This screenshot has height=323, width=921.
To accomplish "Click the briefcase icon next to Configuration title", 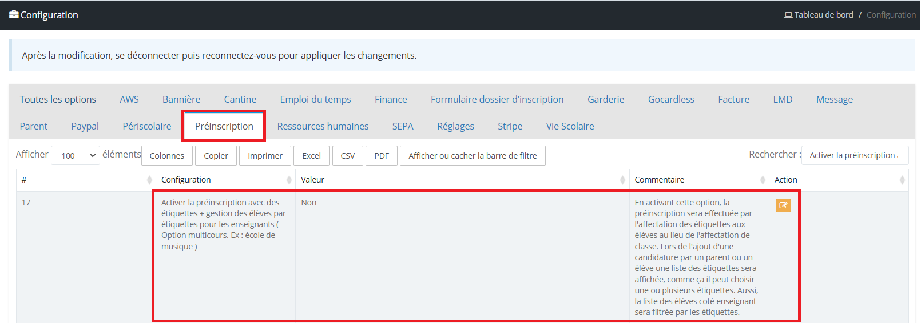I will pos(14,15).
